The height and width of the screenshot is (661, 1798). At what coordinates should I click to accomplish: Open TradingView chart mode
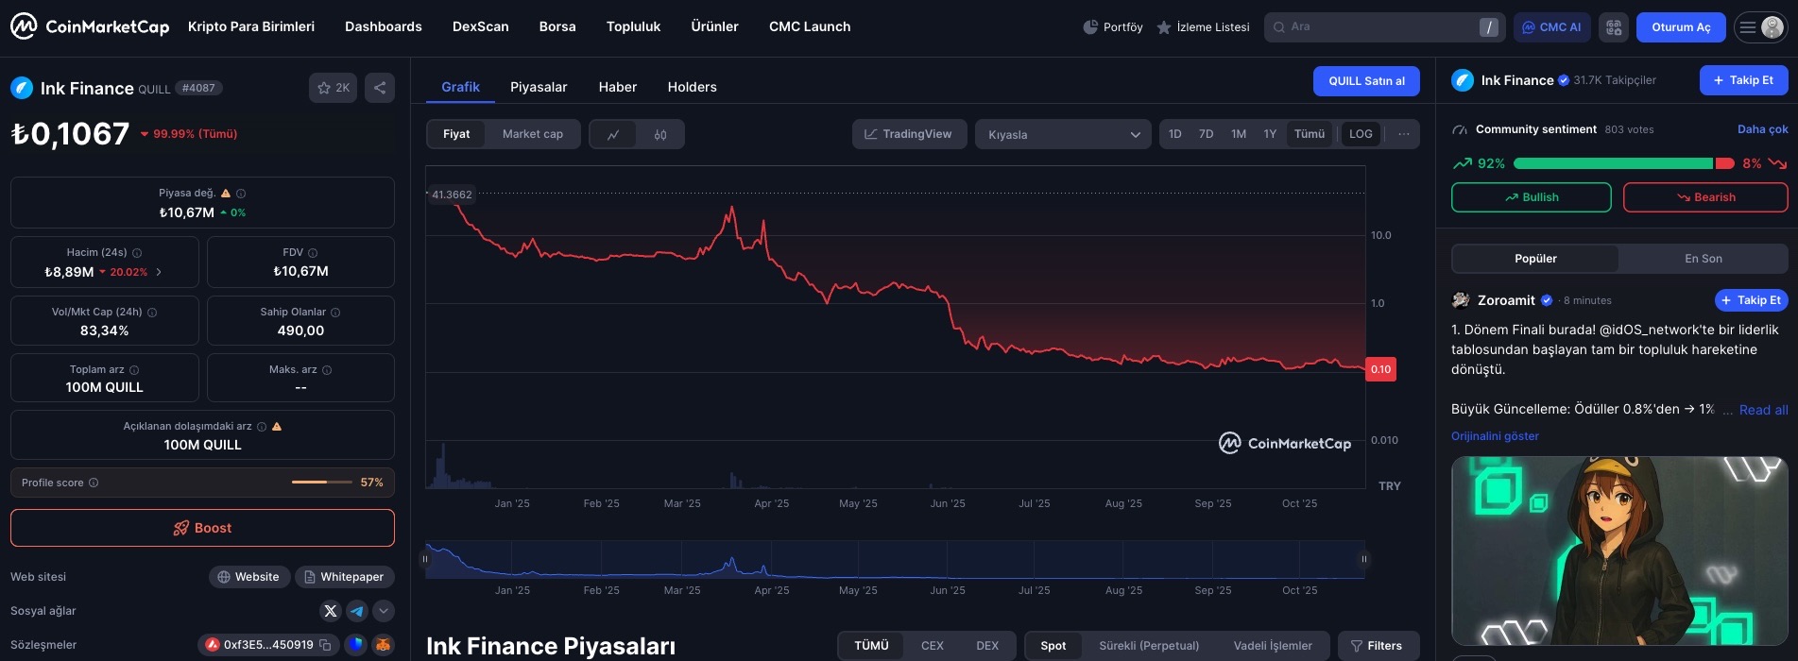pyautogui.click(x=909, y=134)
